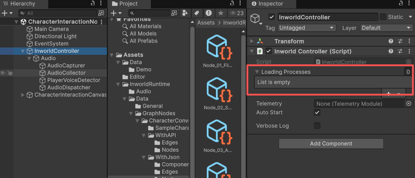Toggle hidden packages visibility count
Screen dimensions: 415x178
tap(237, 13)
